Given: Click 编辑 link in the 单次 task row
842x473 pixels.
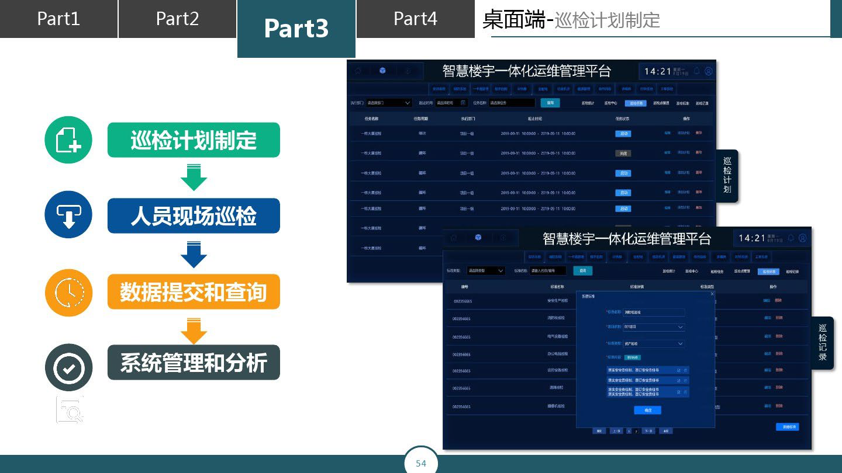Looking at the screenshot, I should tap(667, 133).
